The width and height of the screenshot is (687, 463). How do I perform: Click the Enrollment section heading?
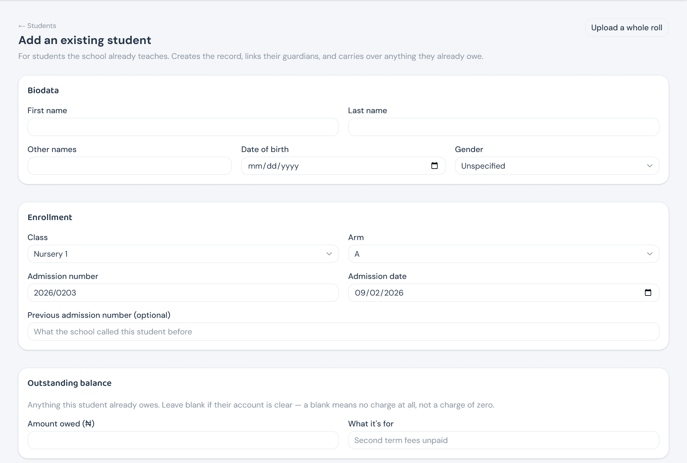(50, 217)
